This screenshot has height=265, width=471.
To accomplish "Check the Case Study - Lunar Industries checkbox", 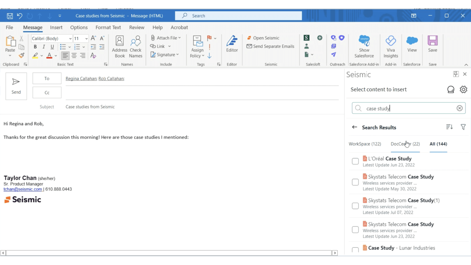I will coord(355,250).
